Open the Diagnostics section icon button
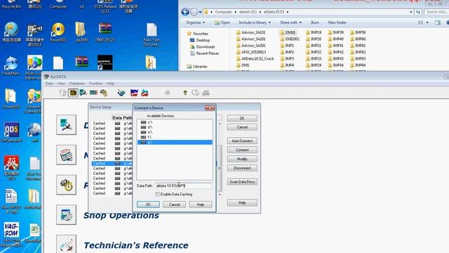The image size is (449, 253). [66, 125]
